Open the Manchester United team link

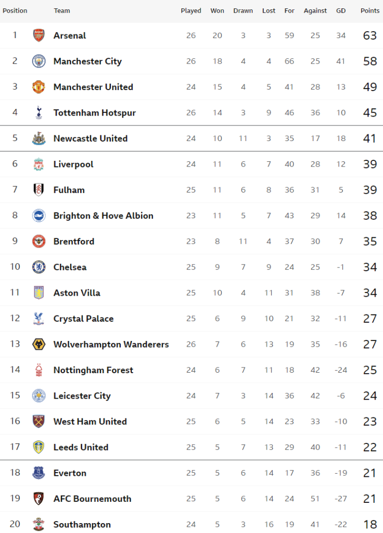tap(93, 87)
